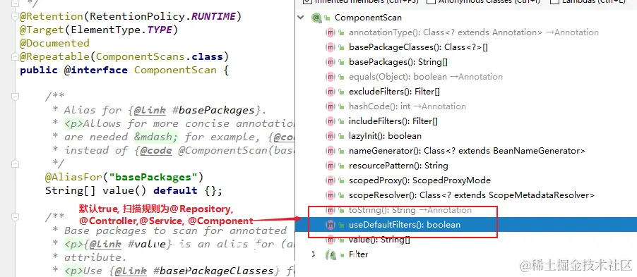
Task: Select the toString(): String entry
Action: (410, 210)
